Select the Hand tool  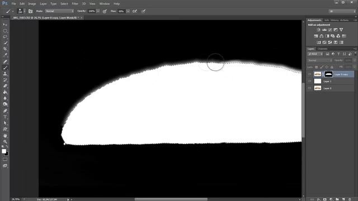tap(5, 136)
